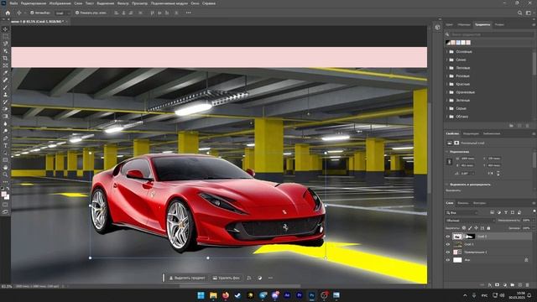The height and width of the screenshot is (302, 537).
Task: Click the new group folder icon at Layers bottom
Action: pyautogui.click(x=512, y=284)
